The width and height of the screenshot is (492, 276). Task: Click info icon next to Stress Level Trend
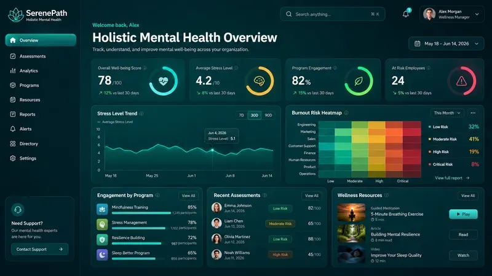click(141, 113)
